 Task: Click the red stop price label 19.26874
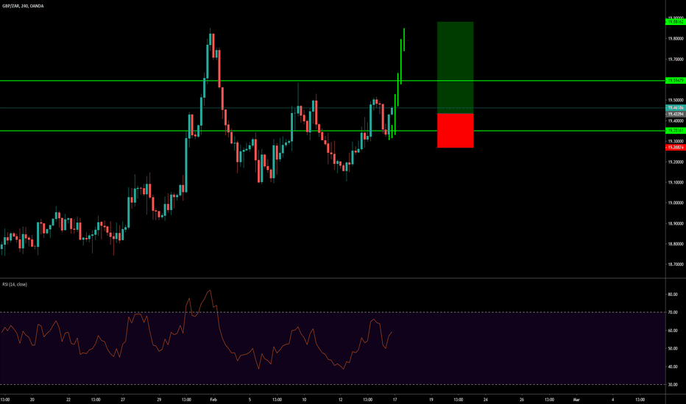tap(676, 148)
